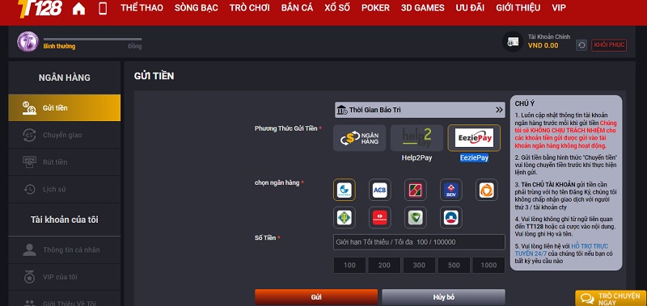Select Chuyển giao in the sidebar
The image size is (647, 306).
coord(65,135)
